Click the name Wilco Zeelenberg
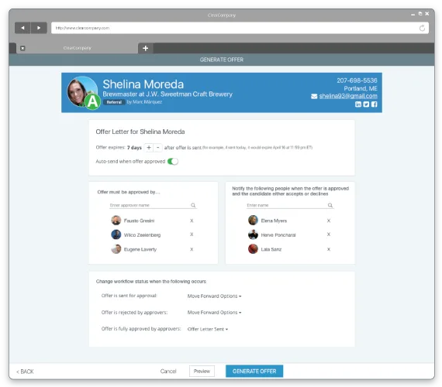This screenshot has width=442, height=387. tap(143, 235)
